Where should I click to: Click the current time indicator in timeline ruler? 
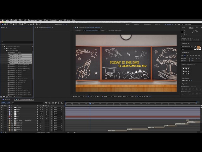90,104
